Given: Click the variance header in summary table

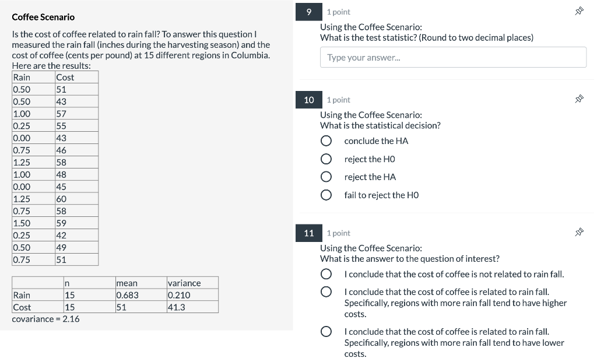Looking at the screenshot, I should (192, 283).
